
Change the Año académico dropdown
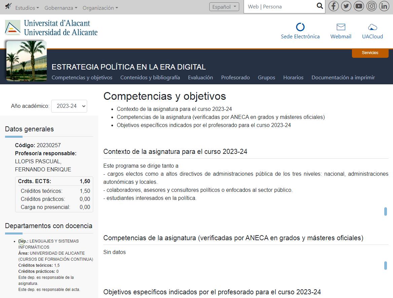[x=69, y=106]
